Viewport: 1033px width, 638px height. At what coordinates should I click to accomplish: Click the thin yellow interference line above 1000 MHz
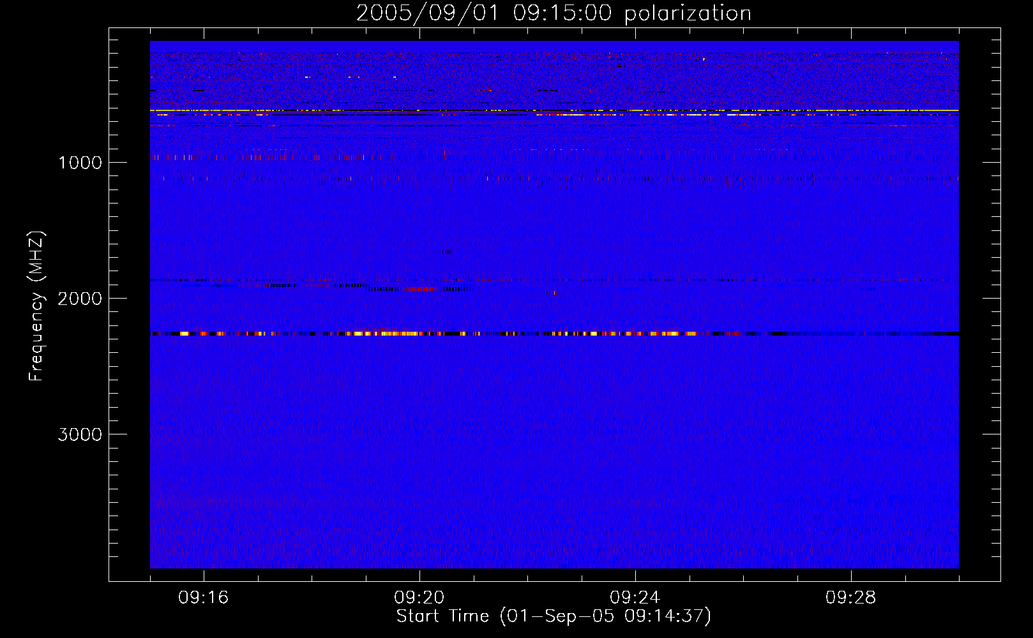(x=554, y=110)
